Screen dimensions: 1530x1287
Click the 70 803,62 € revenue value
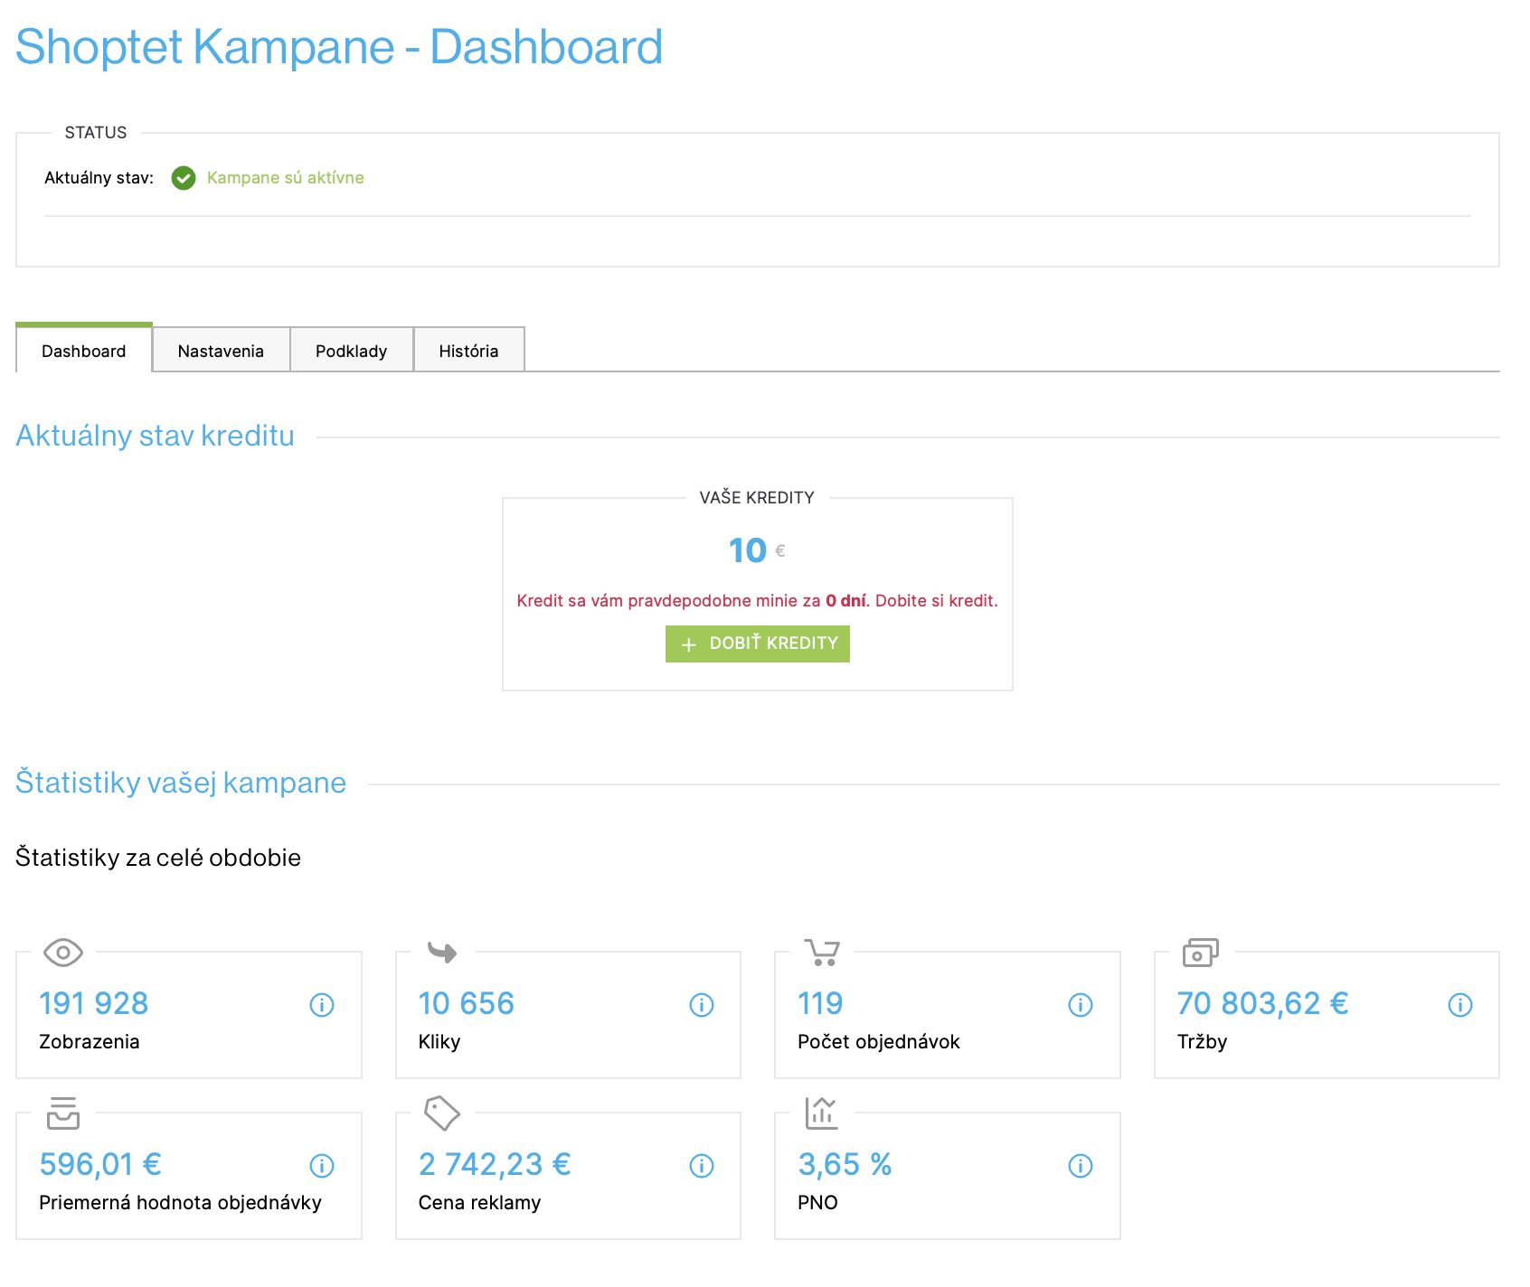[x=1263, y=1003]
